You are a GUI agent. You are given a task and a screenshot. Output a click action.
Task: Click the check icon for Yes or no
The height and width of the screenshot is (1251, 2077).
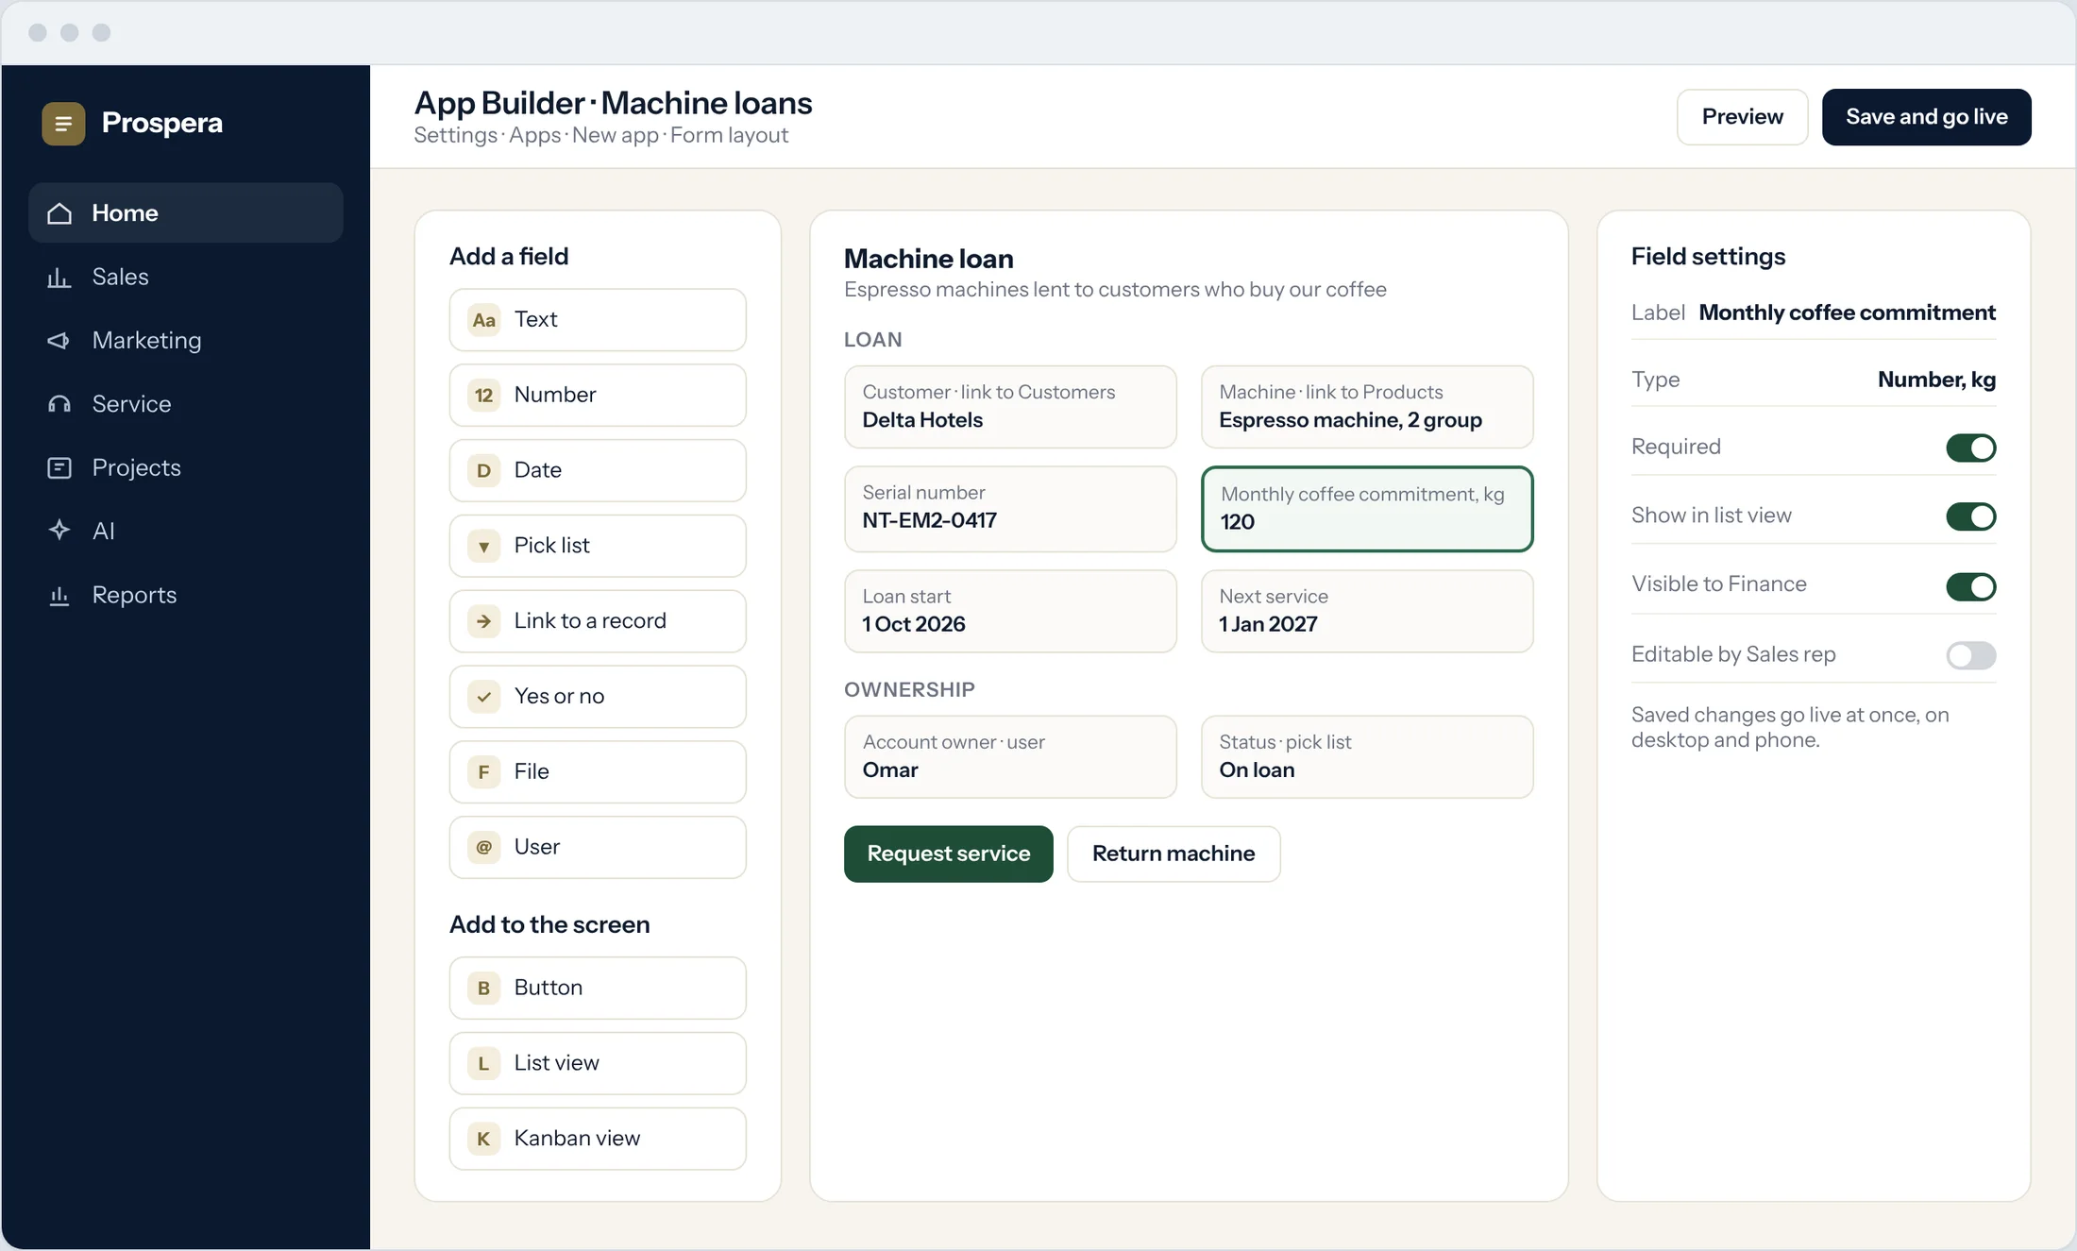coord(484,697)
